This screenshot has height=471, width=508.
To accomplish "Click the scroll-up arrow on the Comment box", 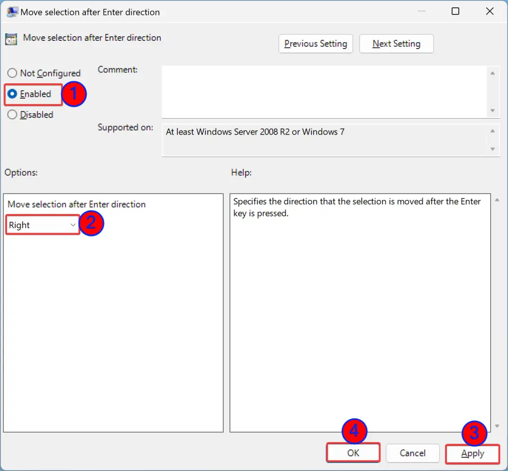I will point(494,72).
